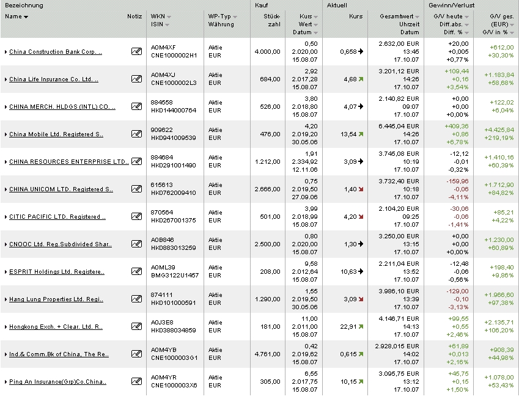Expand the Hang Lung Properties row arrow
This screenshot has height=399, width=519.
tap(6, 299)
